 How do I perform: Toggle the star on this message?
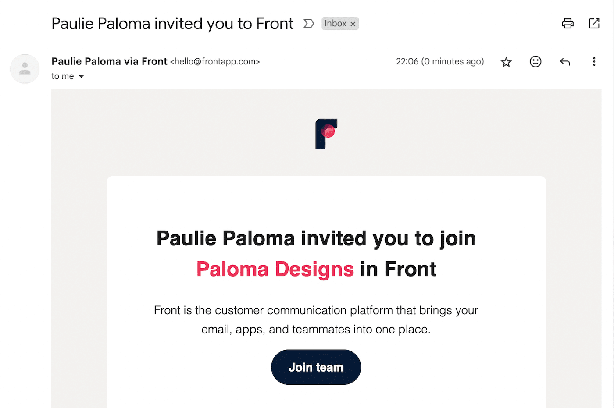tap(506, 62)
